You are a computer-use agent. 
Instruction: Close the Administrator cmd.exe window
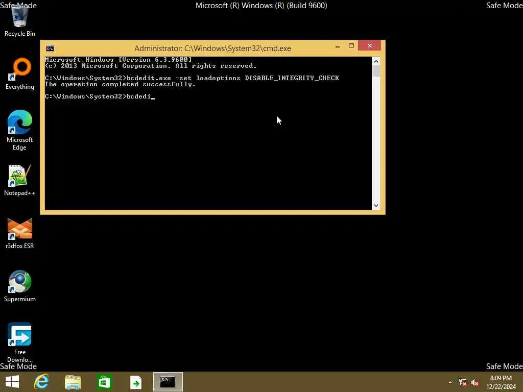[370, 45]
